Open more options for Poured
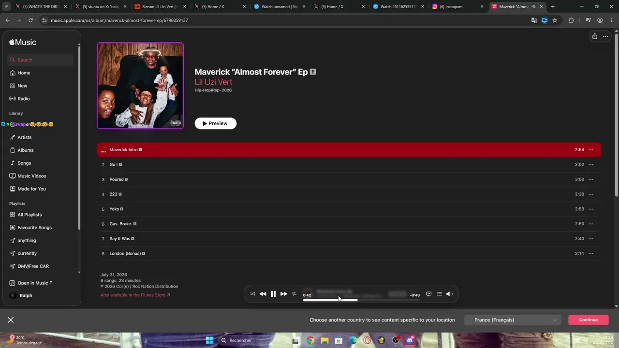This screenshot has width=619, height=348. (591, 179)
